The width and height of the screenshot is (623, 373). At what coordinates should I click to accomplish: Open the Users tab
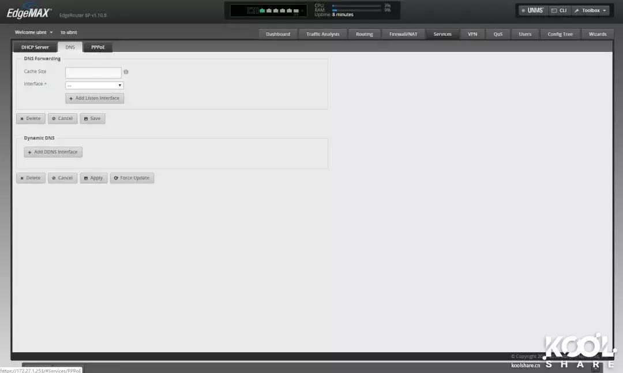pyautogui.click(x=525, y=34)
